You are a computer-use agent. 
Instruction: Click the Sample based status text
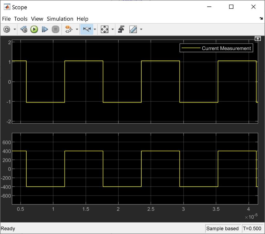click(x=222, y=228)
